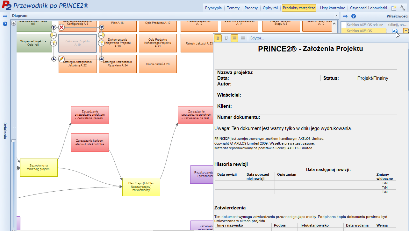This screenshot has height=231, width=409.
Task: Select Dokumentacja Inicjowania Projektu A.20 box
Action: click(118, 43)
